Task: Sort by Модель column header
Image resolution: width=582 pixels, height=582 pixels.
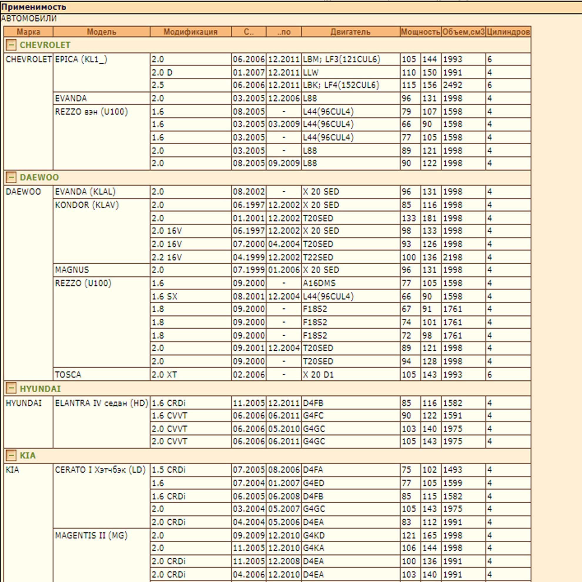Action: (101, 32)
